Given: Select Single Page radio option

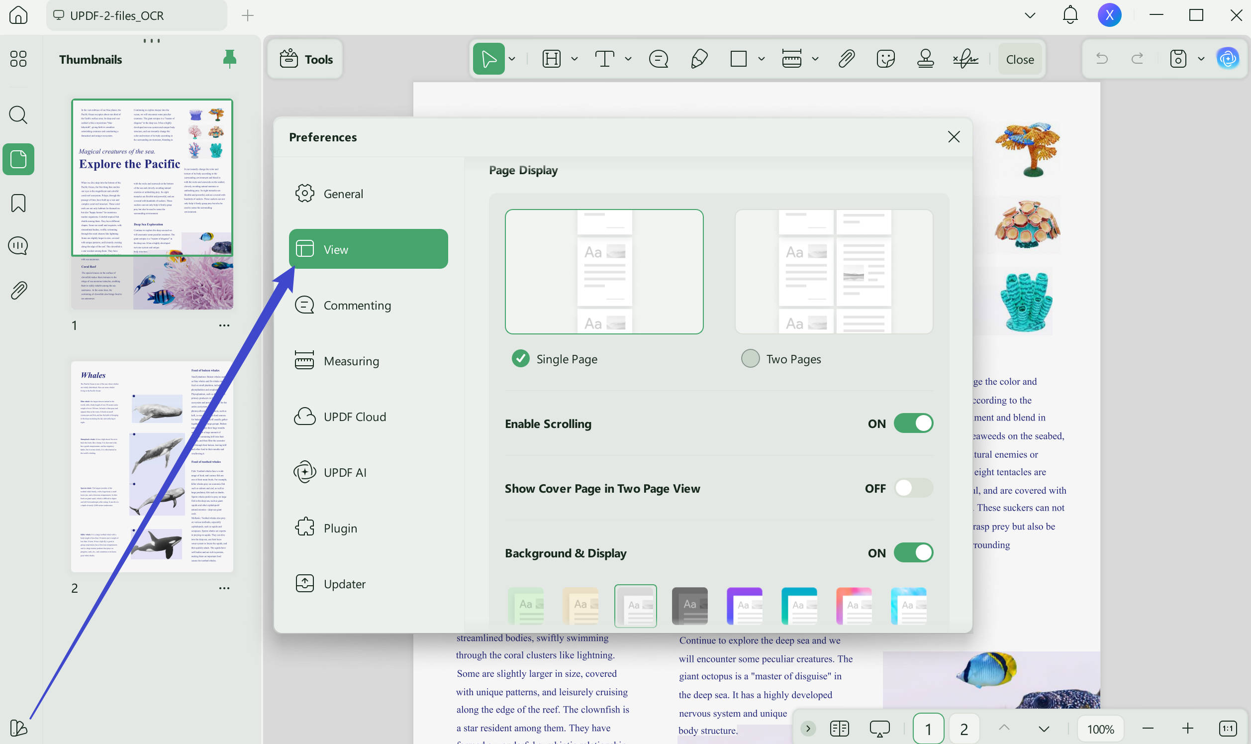Looking at the screenshot, I should pyautogui.click(x=520, y=358).
